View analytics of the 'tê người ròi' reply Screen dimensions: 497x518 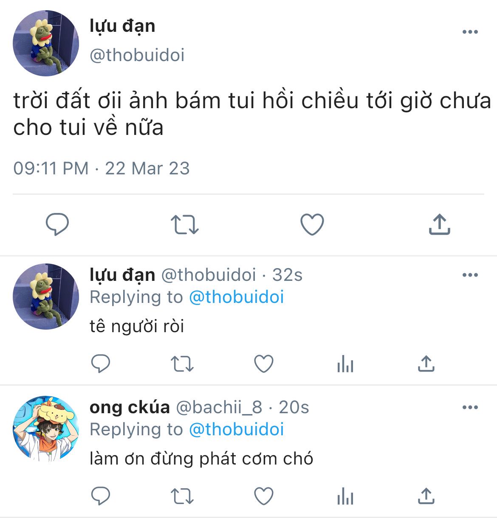pos(345,364)
